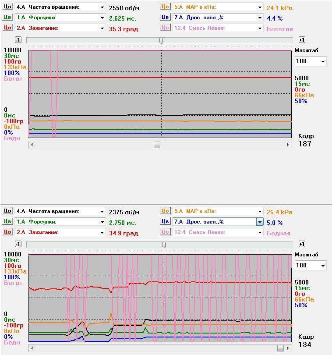Click the top panel frame position slider handle
This screenshot has height=355, width=332.
161,40
